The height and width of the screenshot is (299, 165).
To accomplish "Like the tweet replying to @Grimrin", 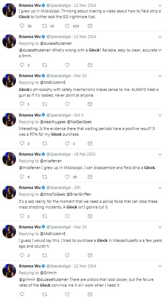I will (67, 294).
